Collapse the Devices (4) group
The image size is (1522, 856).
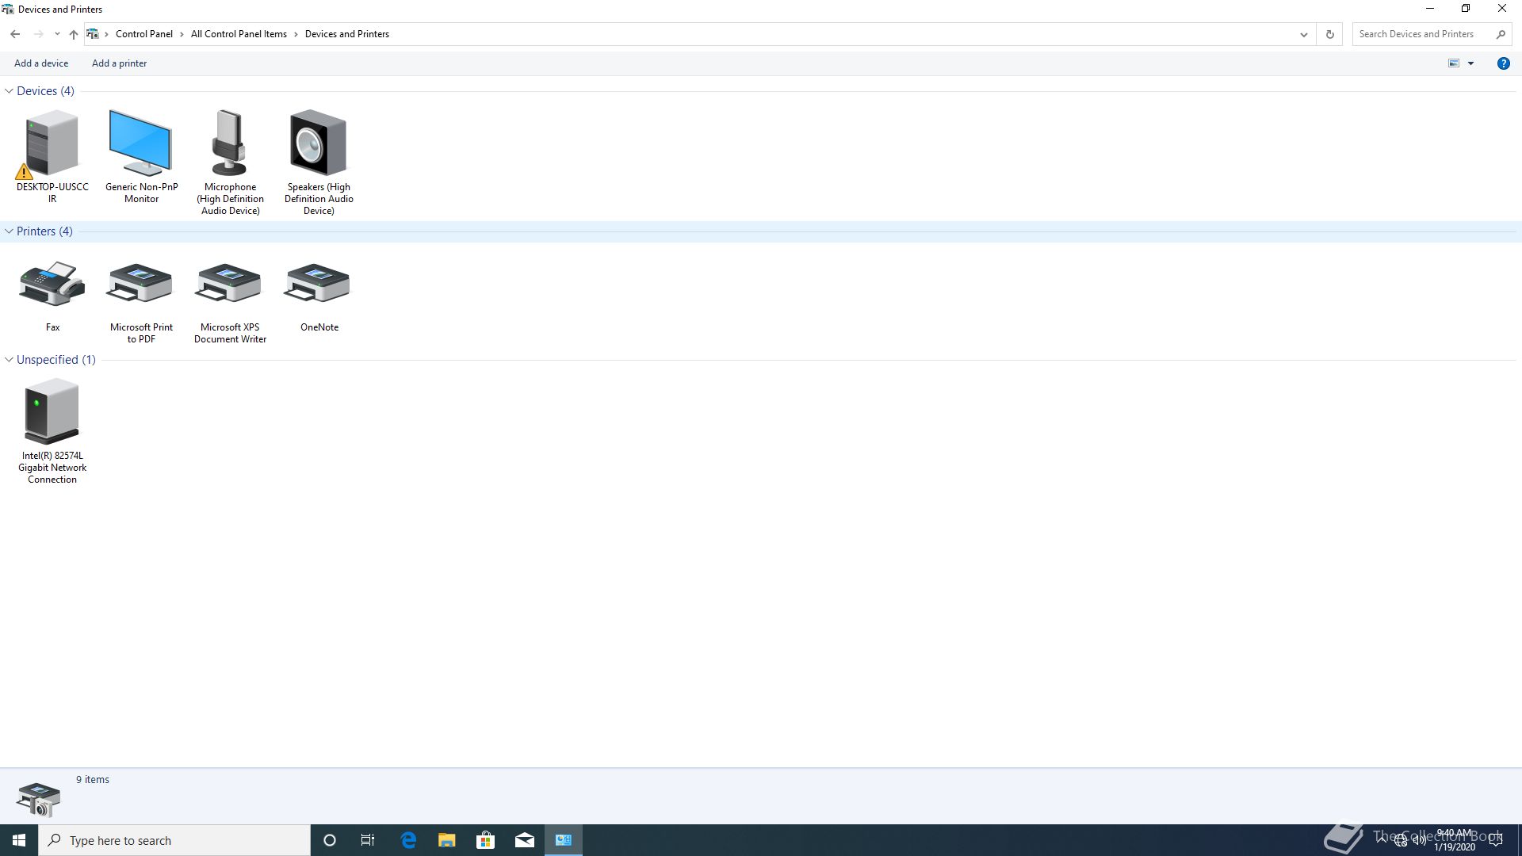click(9, 91)
